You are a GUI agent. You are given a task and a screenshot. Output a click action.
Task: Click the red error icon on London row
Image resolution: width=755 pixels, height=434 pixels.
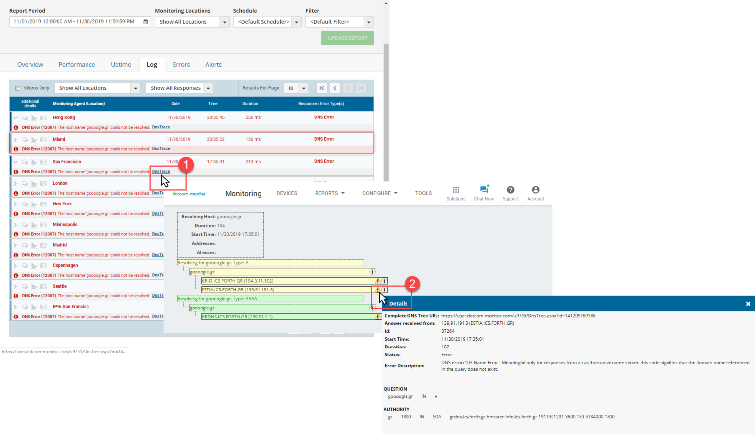[x=16, y=193]
